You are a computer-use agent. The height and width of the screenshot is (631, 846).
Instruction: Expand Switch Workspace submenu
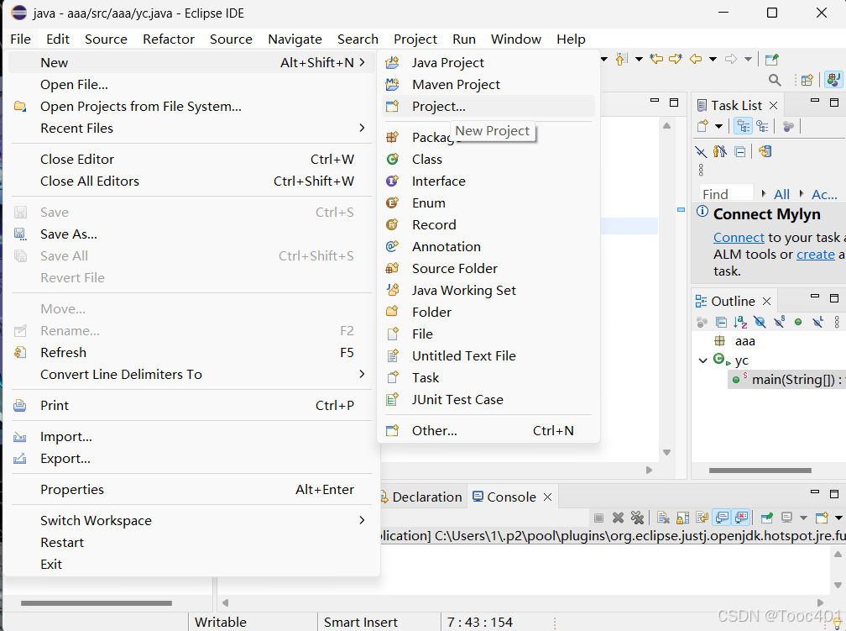pyautogui.click(x=362, y=520)
